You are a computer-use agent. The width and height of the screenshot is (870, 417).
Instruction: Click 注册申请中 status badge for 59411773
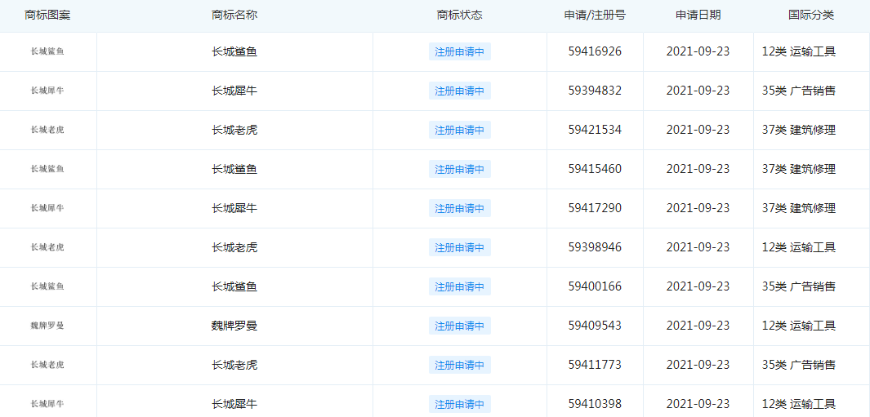pos(459,365)
